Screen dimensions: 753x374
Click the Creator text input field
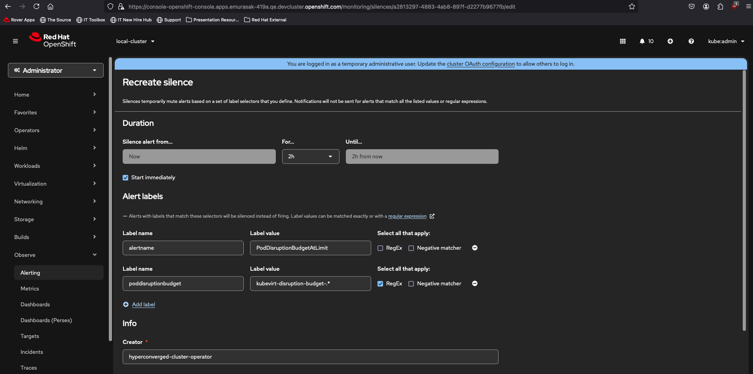310,357
